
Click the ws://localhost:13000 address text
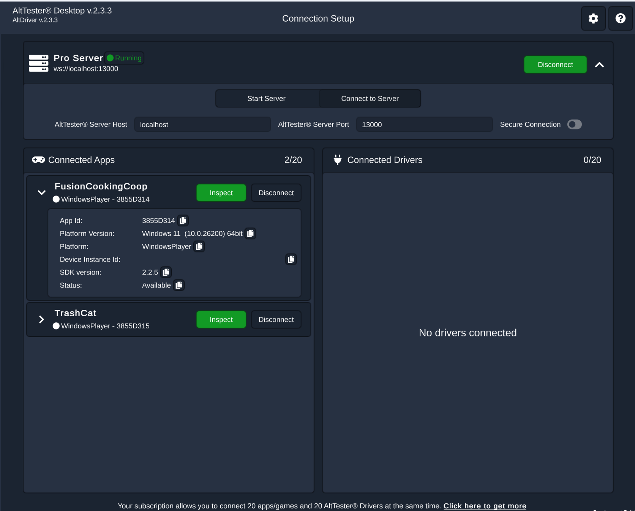coord(86,69)
